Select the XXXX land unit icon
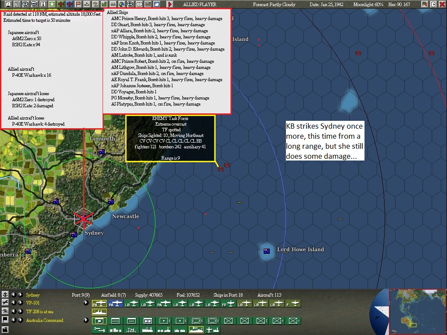This screenshot has width=447, height=335. [116, 321]
